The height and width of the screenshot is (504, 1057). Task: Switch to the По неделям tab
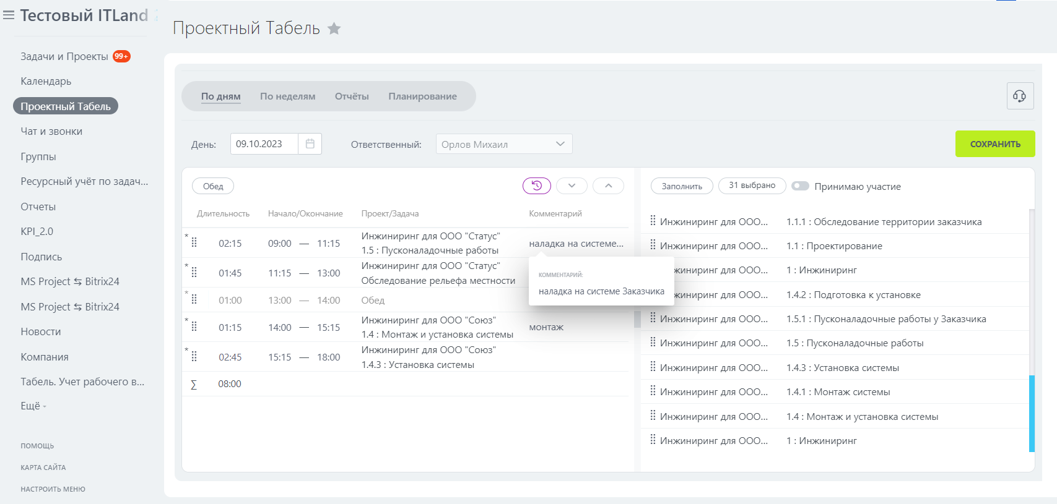click(287, 96)
